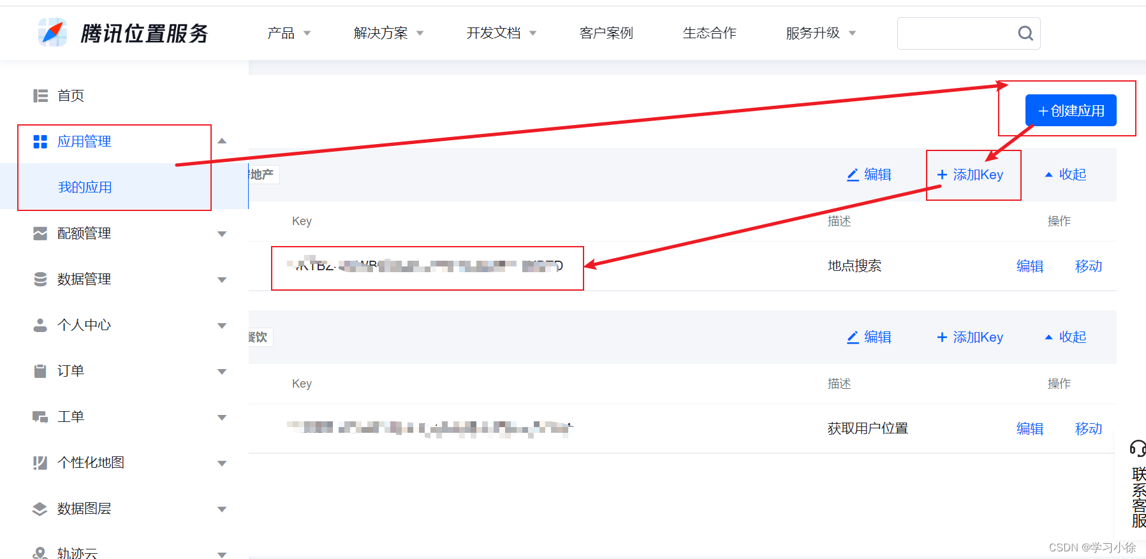Screen dimensions: 1146x559
Task: Move the 地点搜索 key row
Action: [1089, 266]
